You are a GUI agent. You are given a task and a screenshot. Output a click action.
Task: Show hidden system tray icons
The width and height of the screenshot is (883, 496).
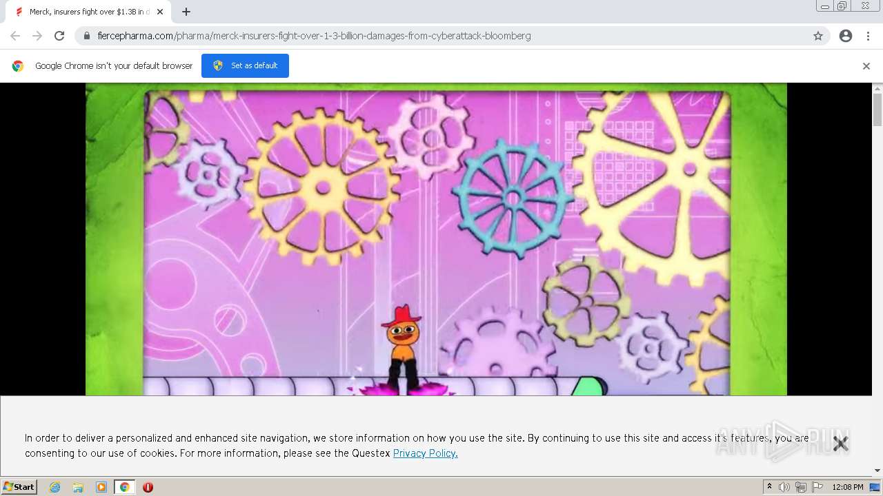coord(769,487)
